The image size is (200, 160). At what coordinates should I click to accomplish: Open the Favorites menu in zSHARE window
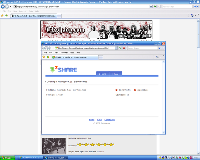pyautogui.click(x=64, y=53)
